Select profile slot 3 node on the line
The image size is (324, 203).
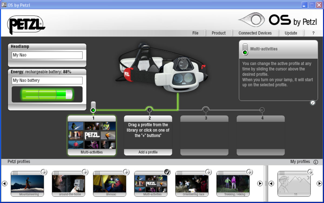pyautogui.click(x=206, y=110)
